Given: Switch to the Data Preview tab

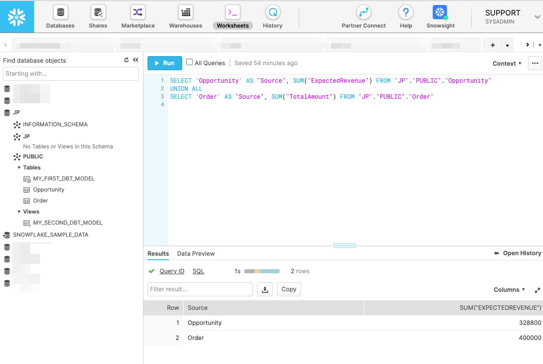Looking at the screenshot, I should point(196,254).
